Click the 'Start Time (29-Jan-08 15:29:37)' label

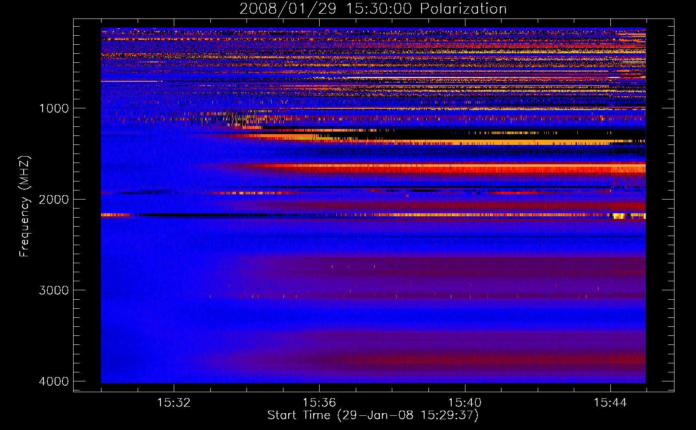coord(373,415)
